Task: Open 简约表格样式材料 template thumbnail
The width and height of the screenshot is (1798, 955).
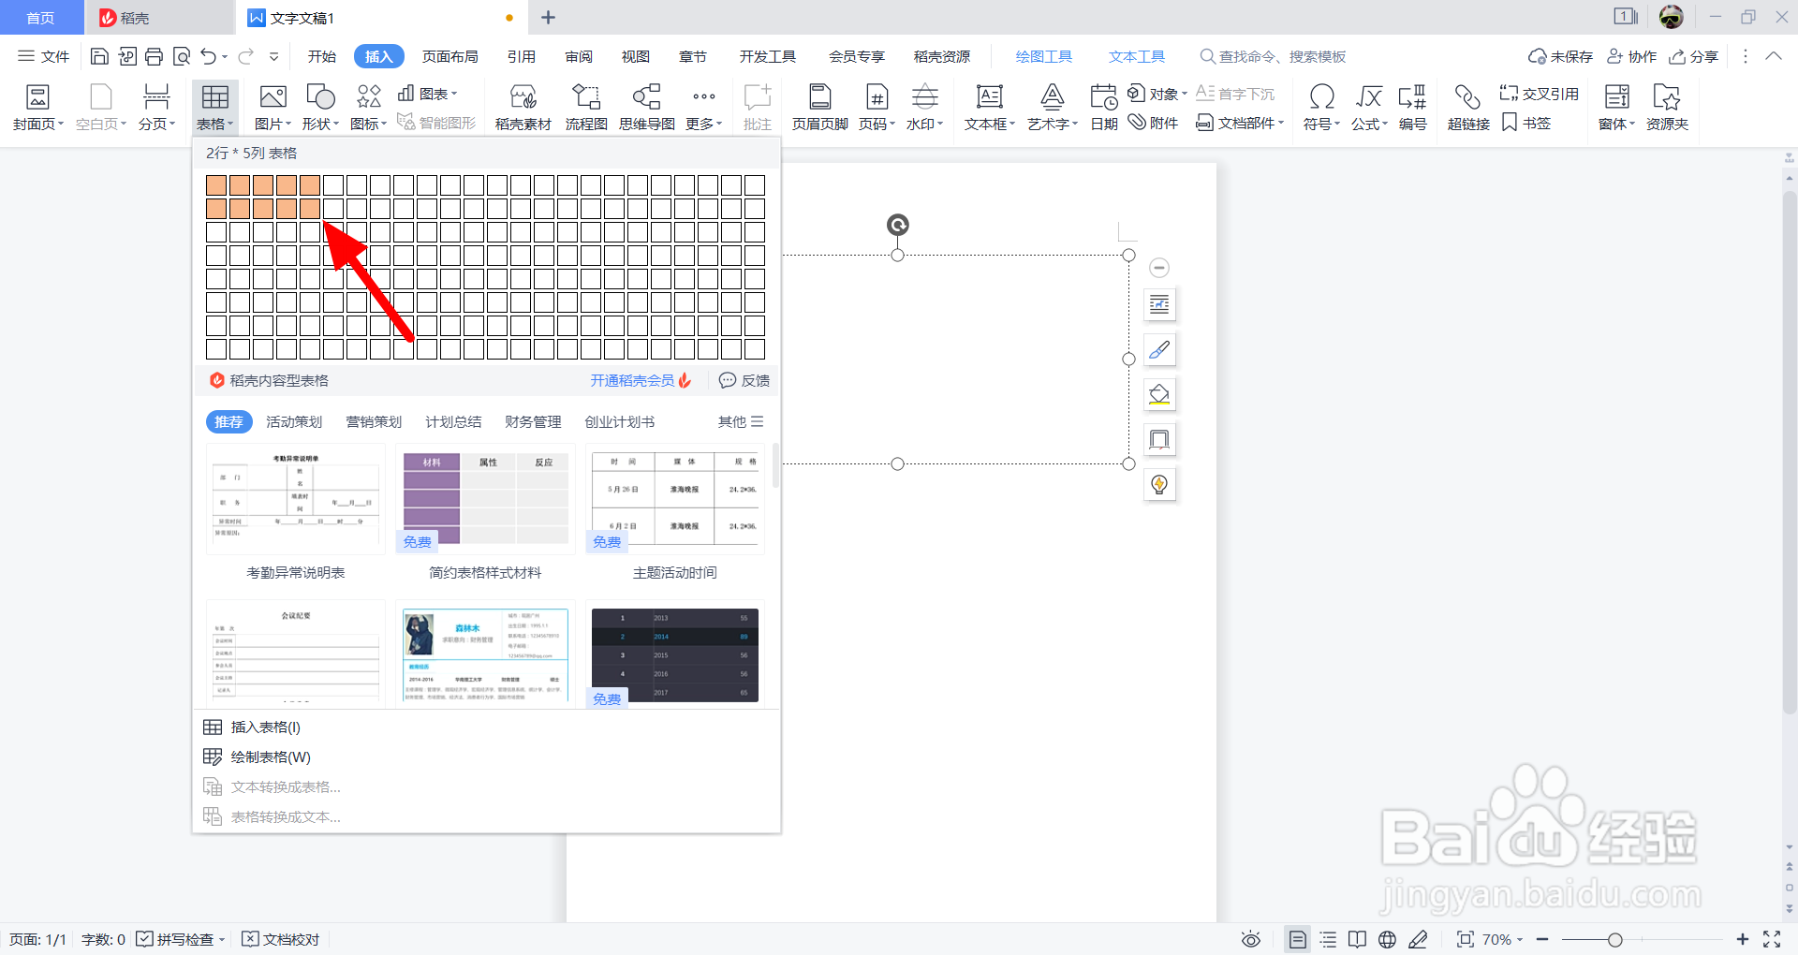Action: [x=485, y=500]
